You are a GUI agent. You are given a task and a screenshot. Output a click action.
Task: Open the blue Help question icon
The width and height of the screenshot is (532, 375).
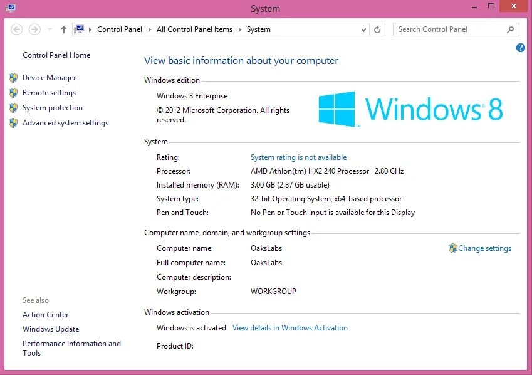click(x=521, y=48)
